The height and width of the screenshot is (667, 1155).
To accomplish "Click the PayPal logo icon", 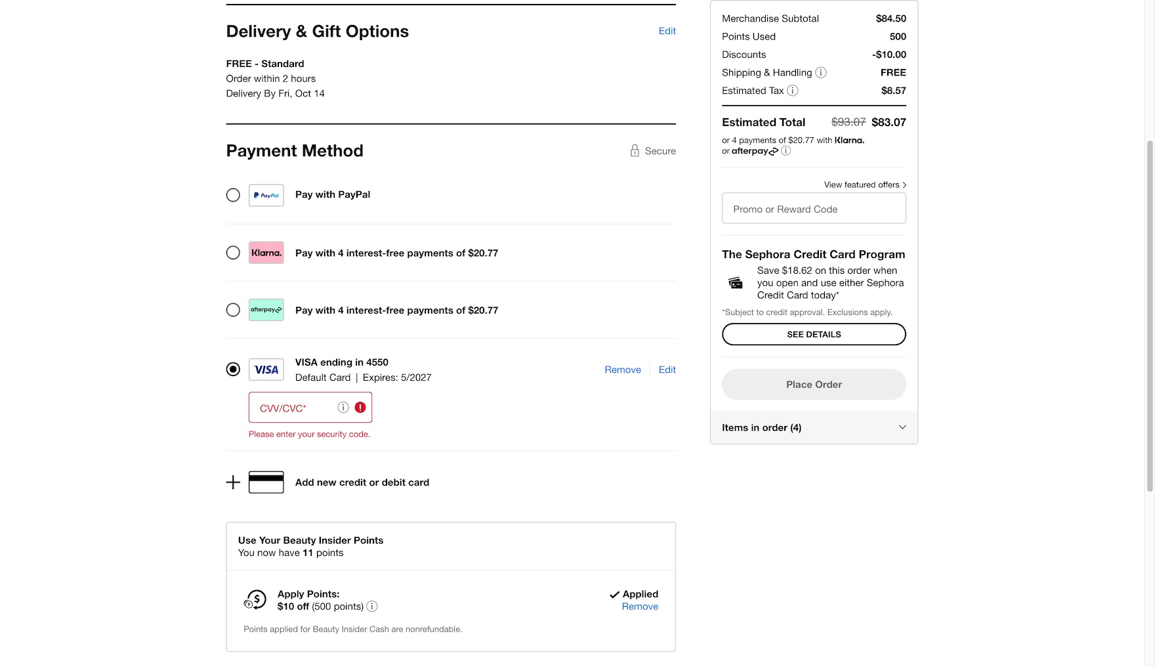I will [x=266, y=196].
